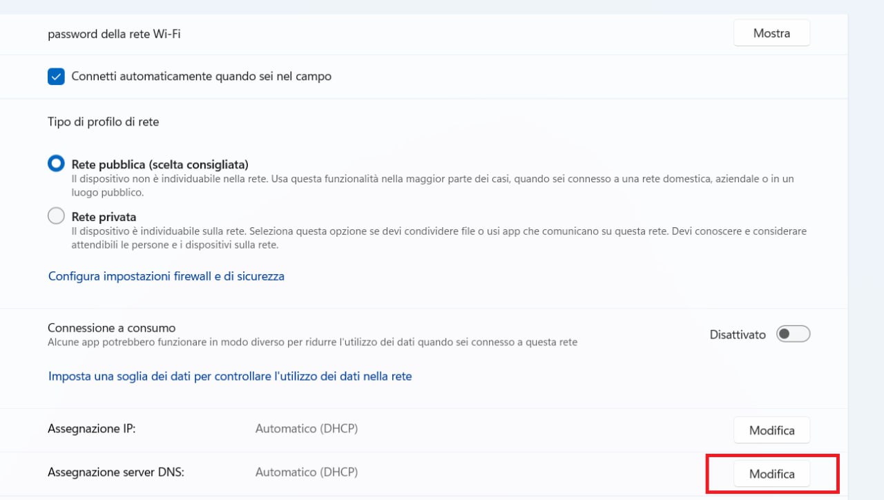The height and width of the screenshot is (500, 884).
Task: Enable the Connessione a consumo toggle
Action: coord(792,334)
